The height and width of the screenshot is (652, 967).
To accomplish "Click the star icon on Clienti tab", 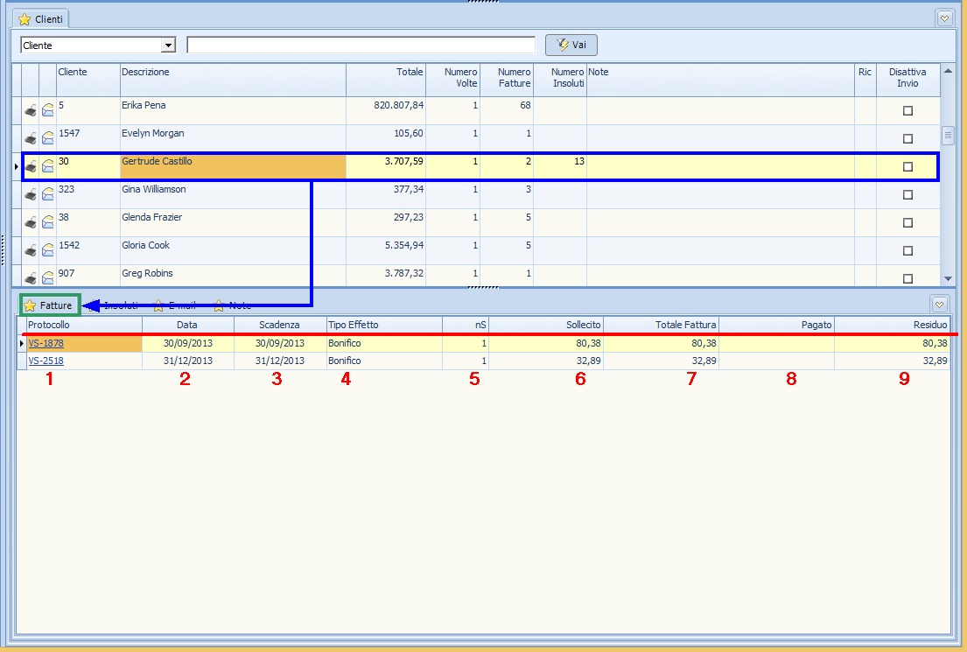I will click(25, 19).
